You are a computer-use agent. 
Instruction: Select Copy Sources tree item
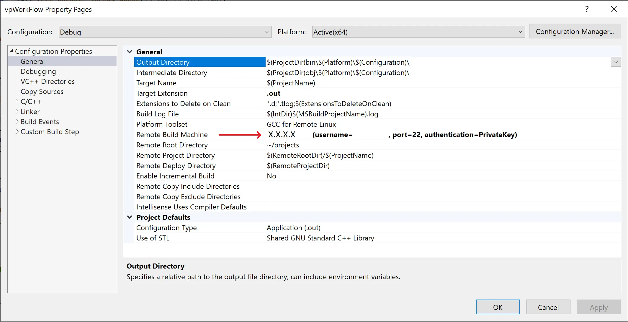[42, 92]
